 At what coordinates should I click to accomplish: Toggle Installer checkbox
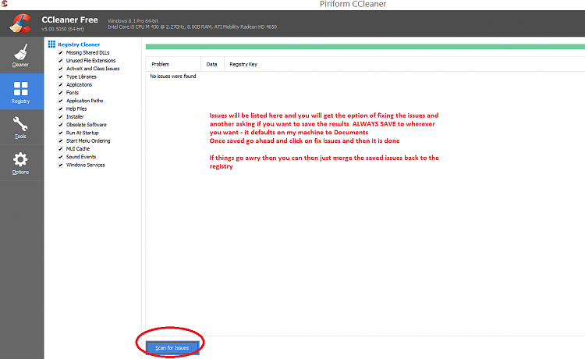click(x=60, y=117)
